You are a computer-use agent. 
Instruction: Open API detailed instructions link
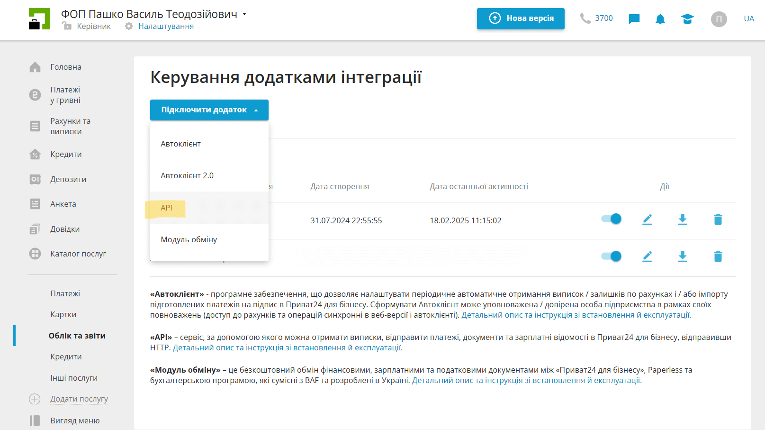pos(288,348)
